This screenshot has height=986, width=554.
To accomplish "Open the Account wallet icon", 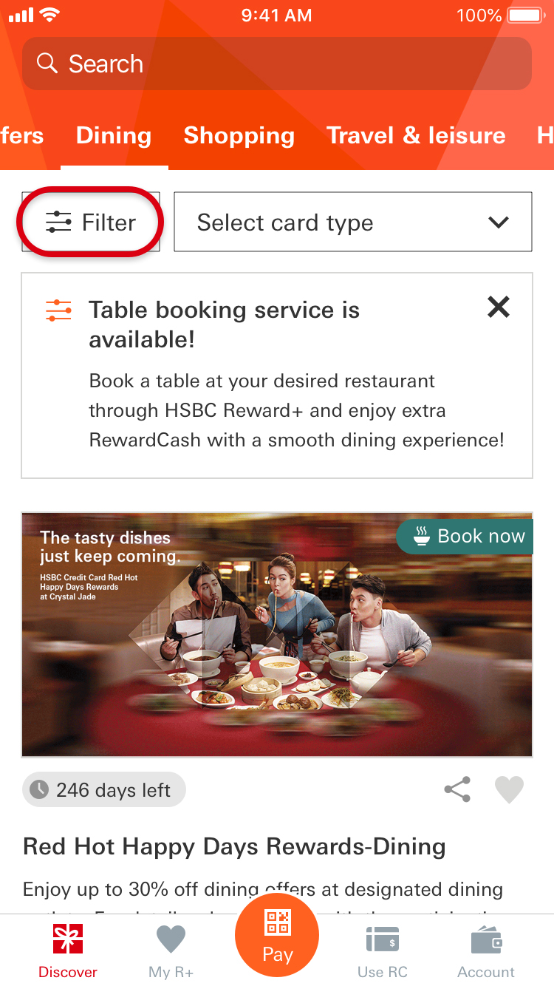I will tap(487, 940).
